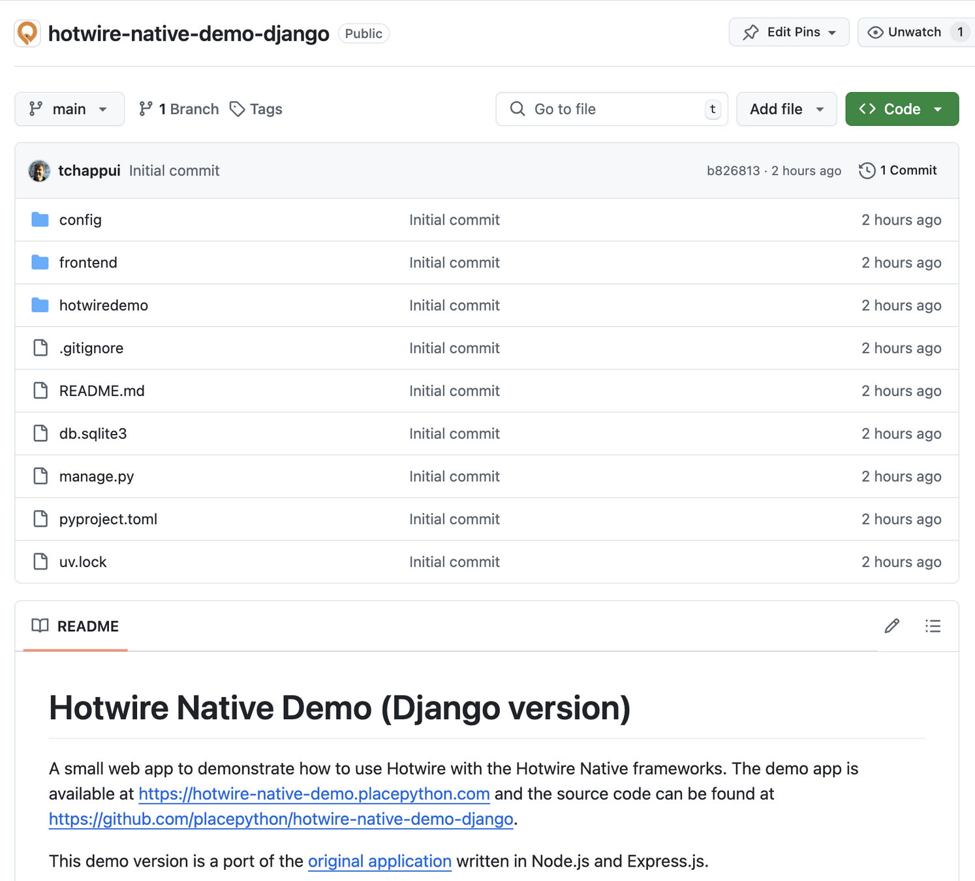Click the uv.lock file icon
Screen dimensions: 975x881
point(40,562)
